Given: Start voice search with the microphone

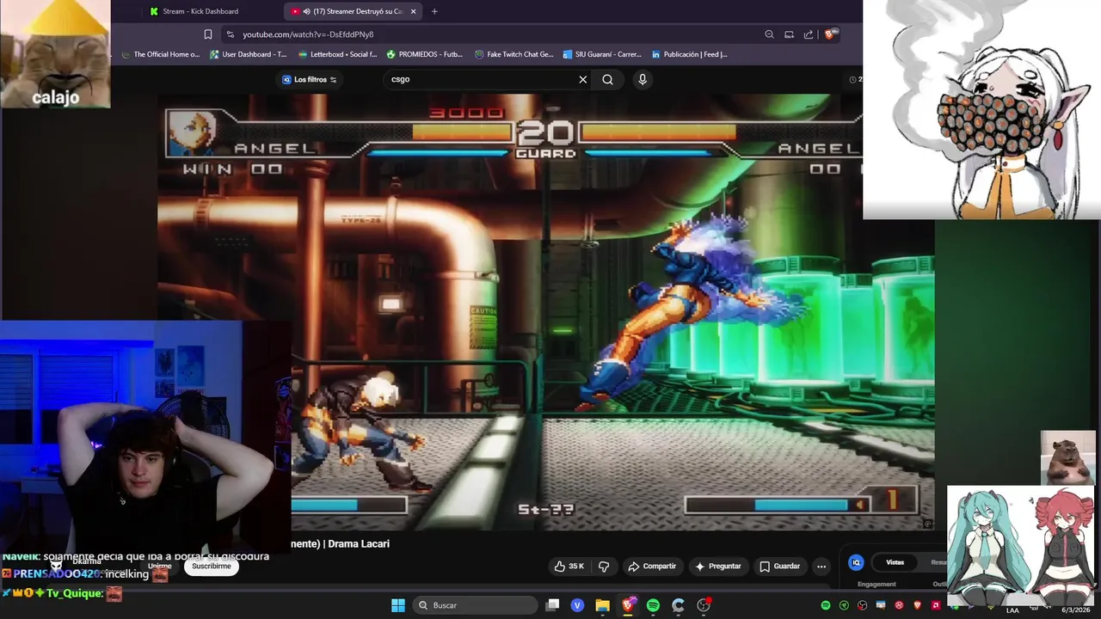Looking at the screenshot, I should (642, 79).
